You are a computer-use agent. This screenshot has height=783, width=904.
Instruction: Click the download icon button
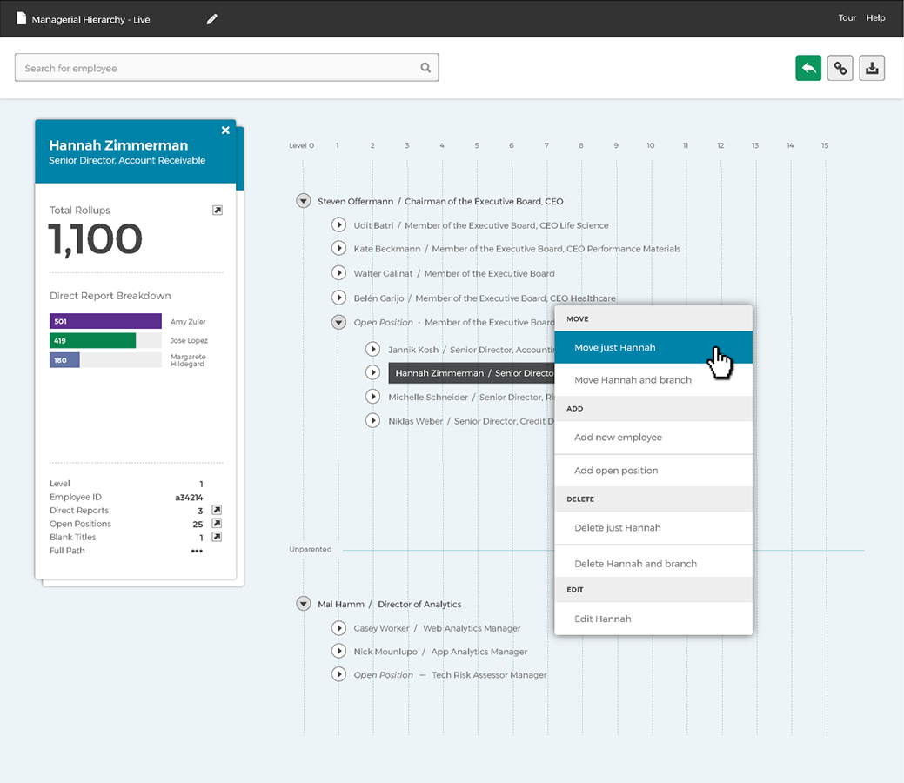[x=872, y=68]
